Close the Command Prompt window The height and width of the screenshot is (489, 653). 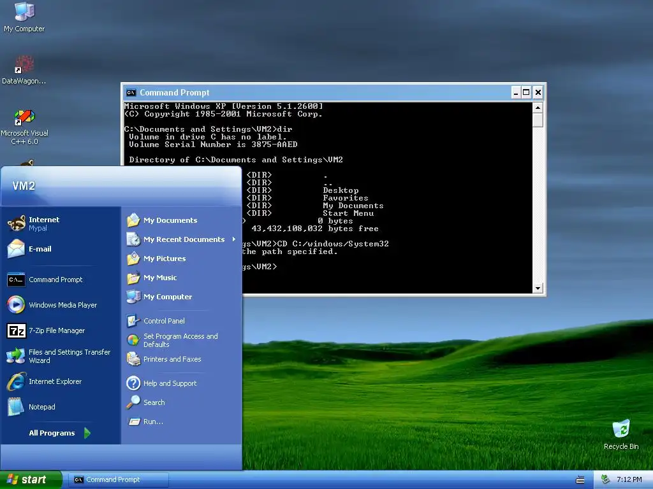pyautogui.click(x=538, y=92)
